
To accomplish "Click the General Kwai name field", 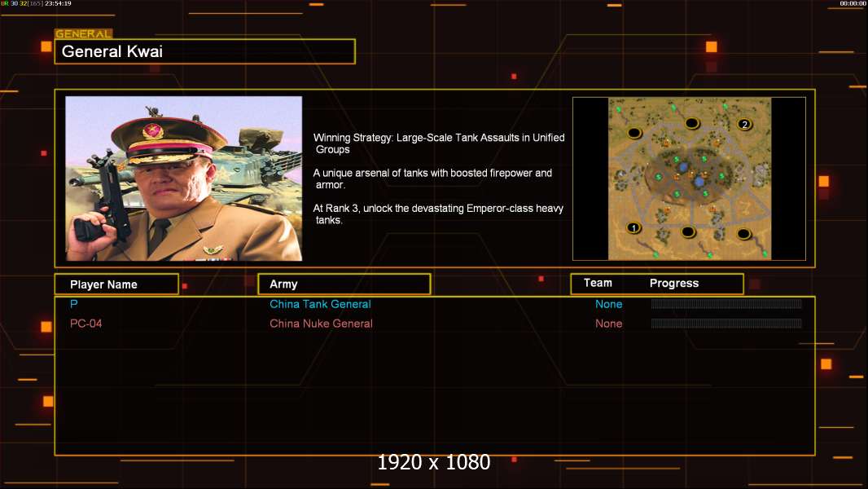I will (x=205, y=51).
